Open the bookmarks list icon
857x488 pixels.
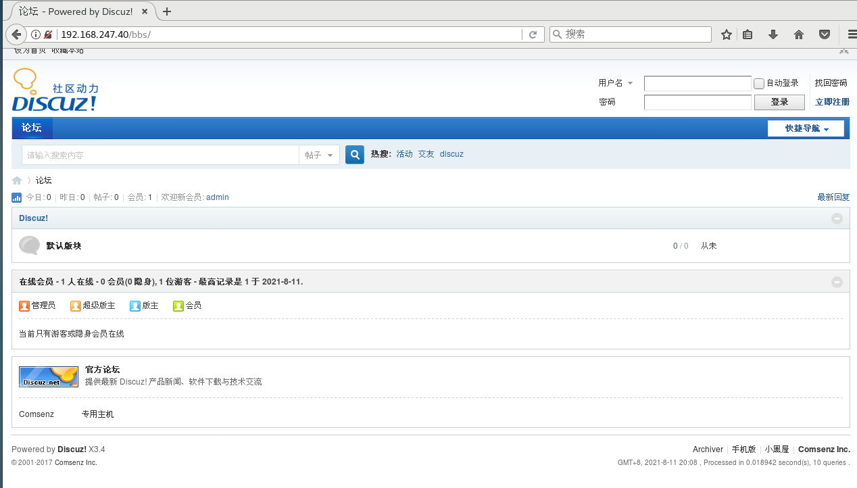[748, 34]
